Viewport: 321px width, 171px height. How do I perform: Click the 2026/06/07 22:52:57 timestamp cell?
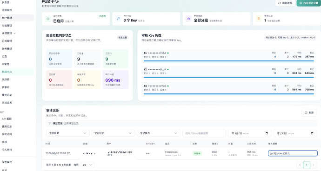point(58,153)
